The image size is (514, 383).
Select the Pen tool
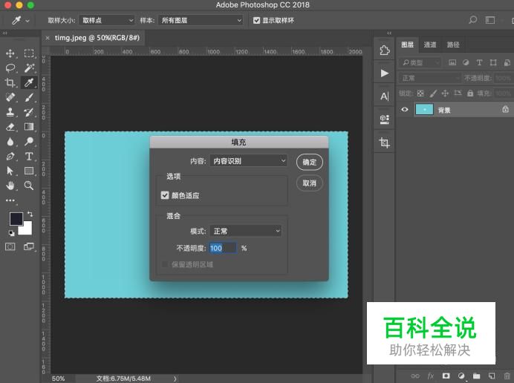[x=10, y=157]
